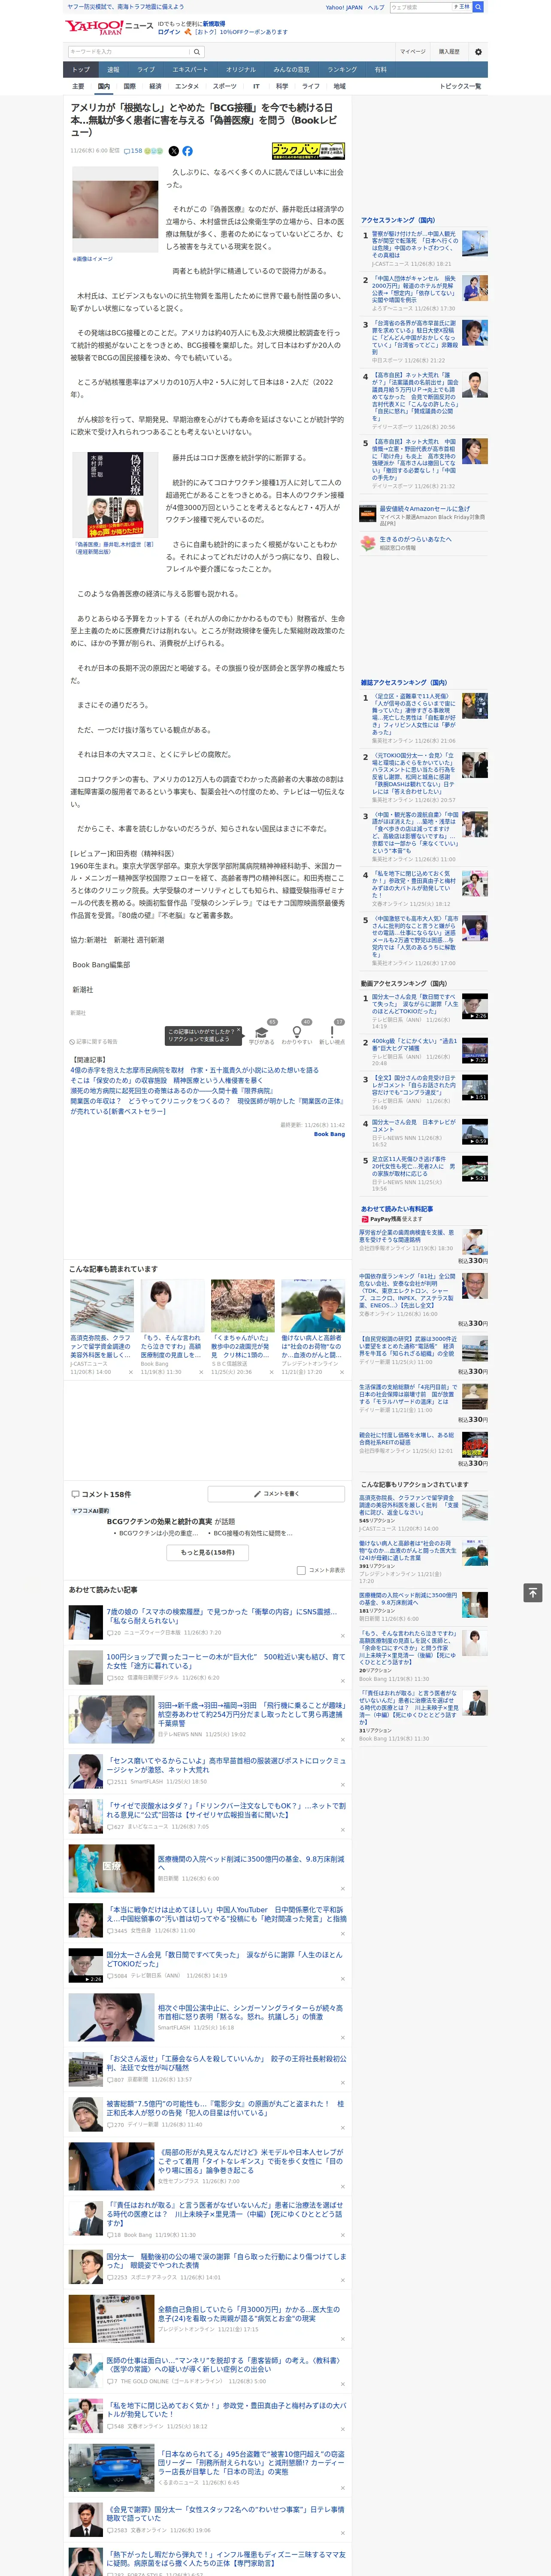551x2576 pixels.
Task: Click the scroll-to-top arrow button
Action: (x=533, y=1592)
